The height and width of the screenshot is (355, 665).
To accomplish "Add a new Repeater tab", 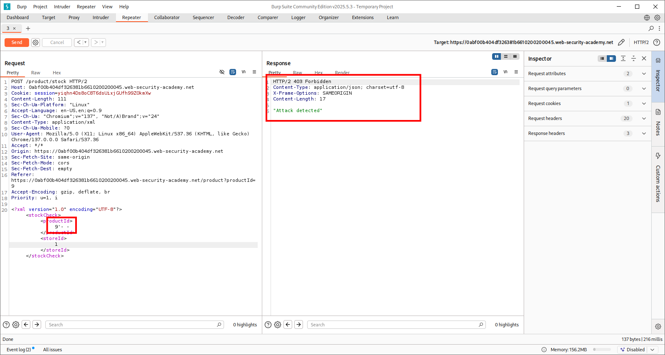I will [x=28, y=28].
